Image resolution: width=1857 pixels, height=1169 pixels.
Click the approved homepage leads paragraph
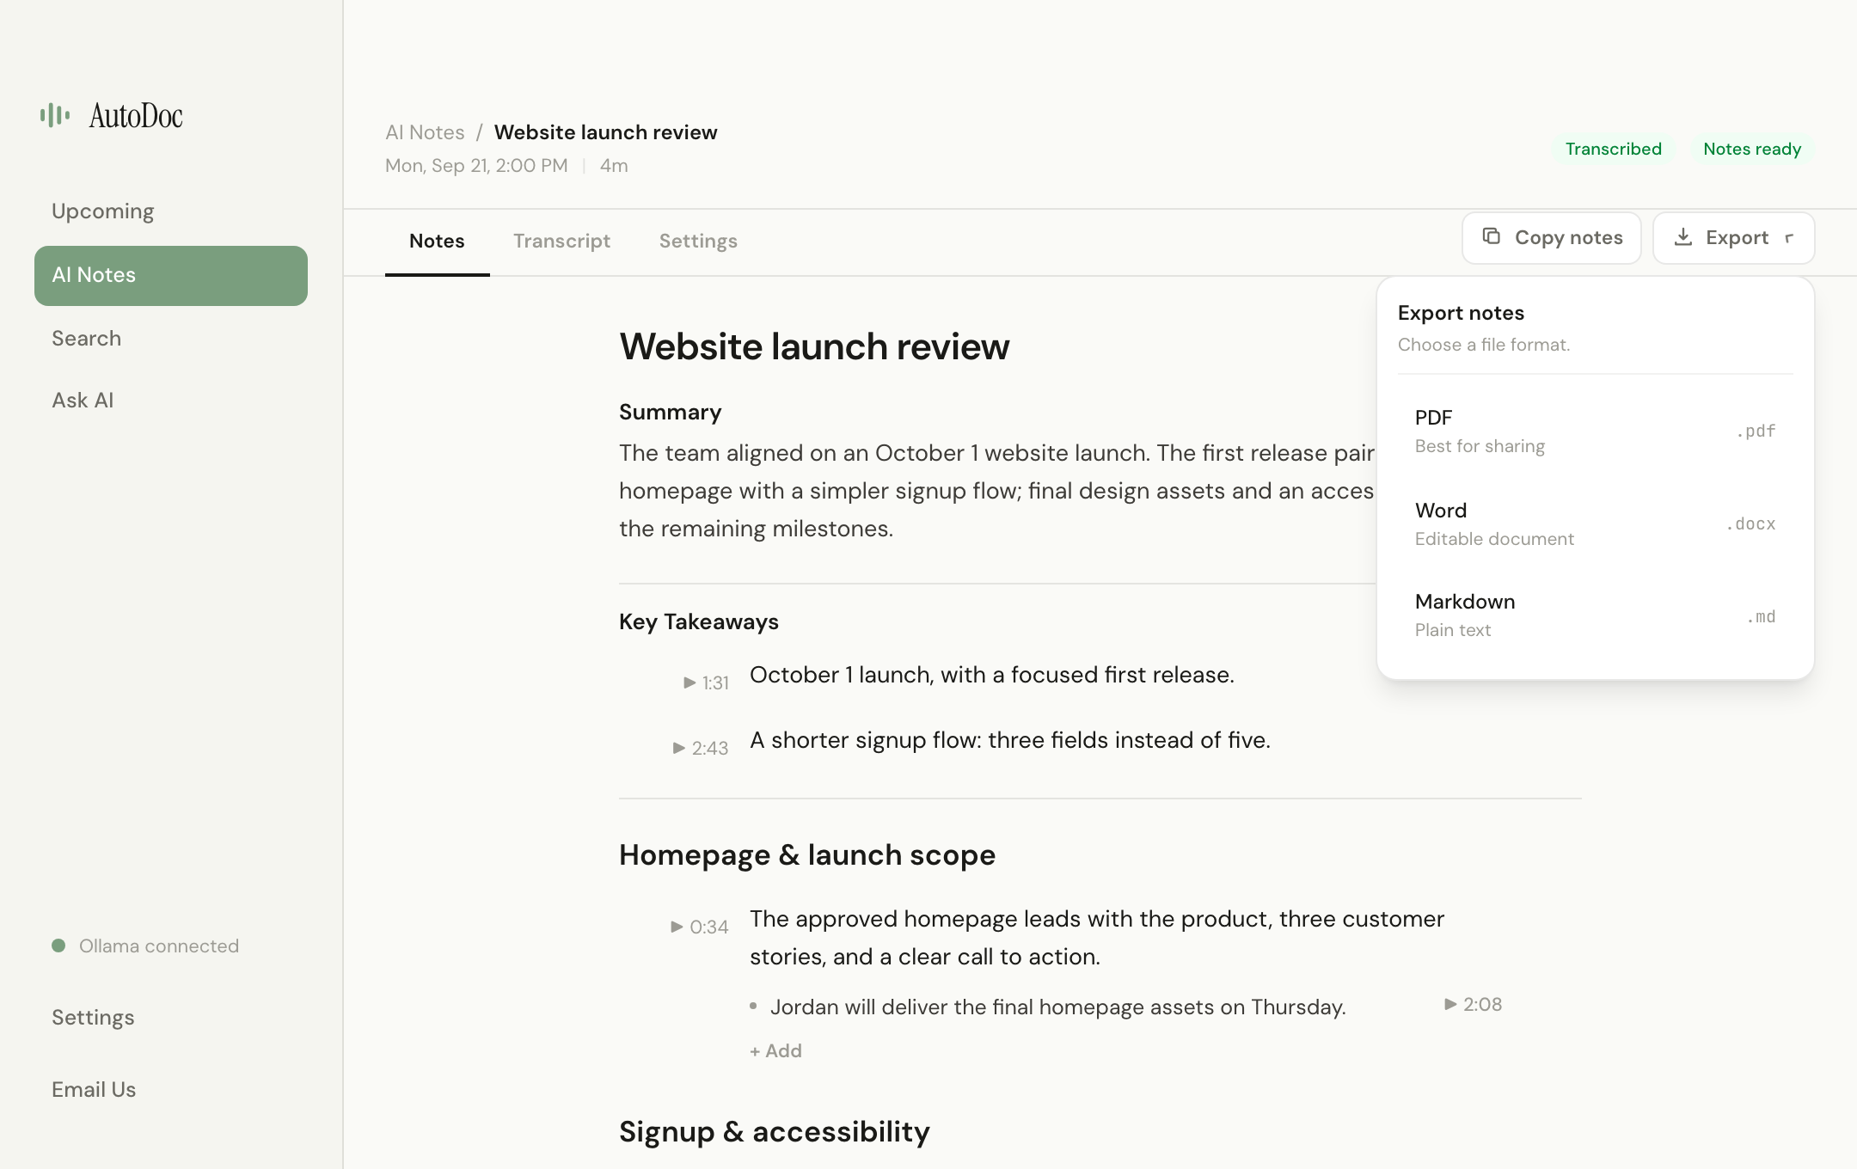1097,938
